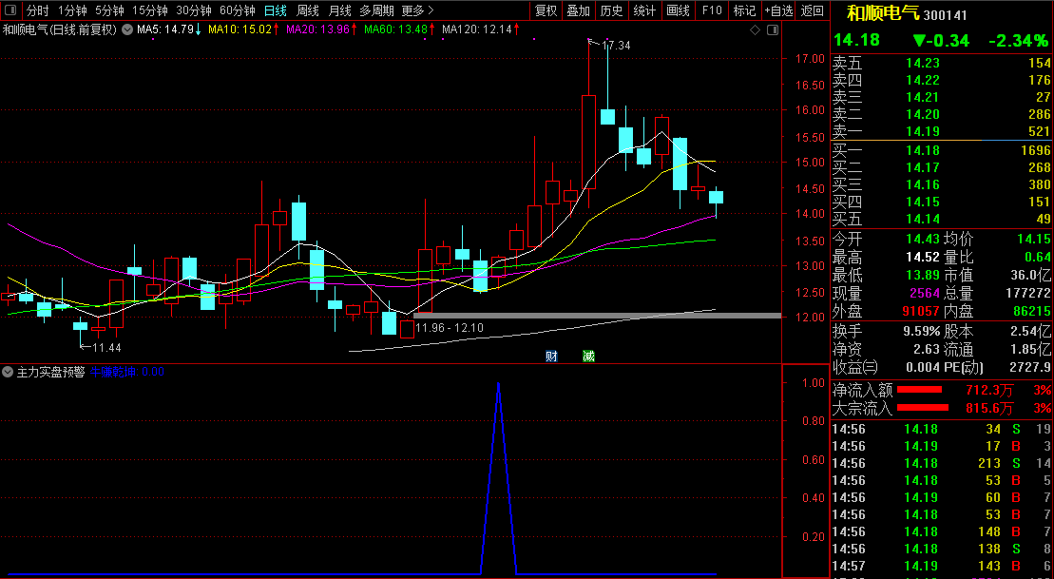
Task: Expand the 和顺电气 indicator dropdown arrow
Action: [126, 29]
